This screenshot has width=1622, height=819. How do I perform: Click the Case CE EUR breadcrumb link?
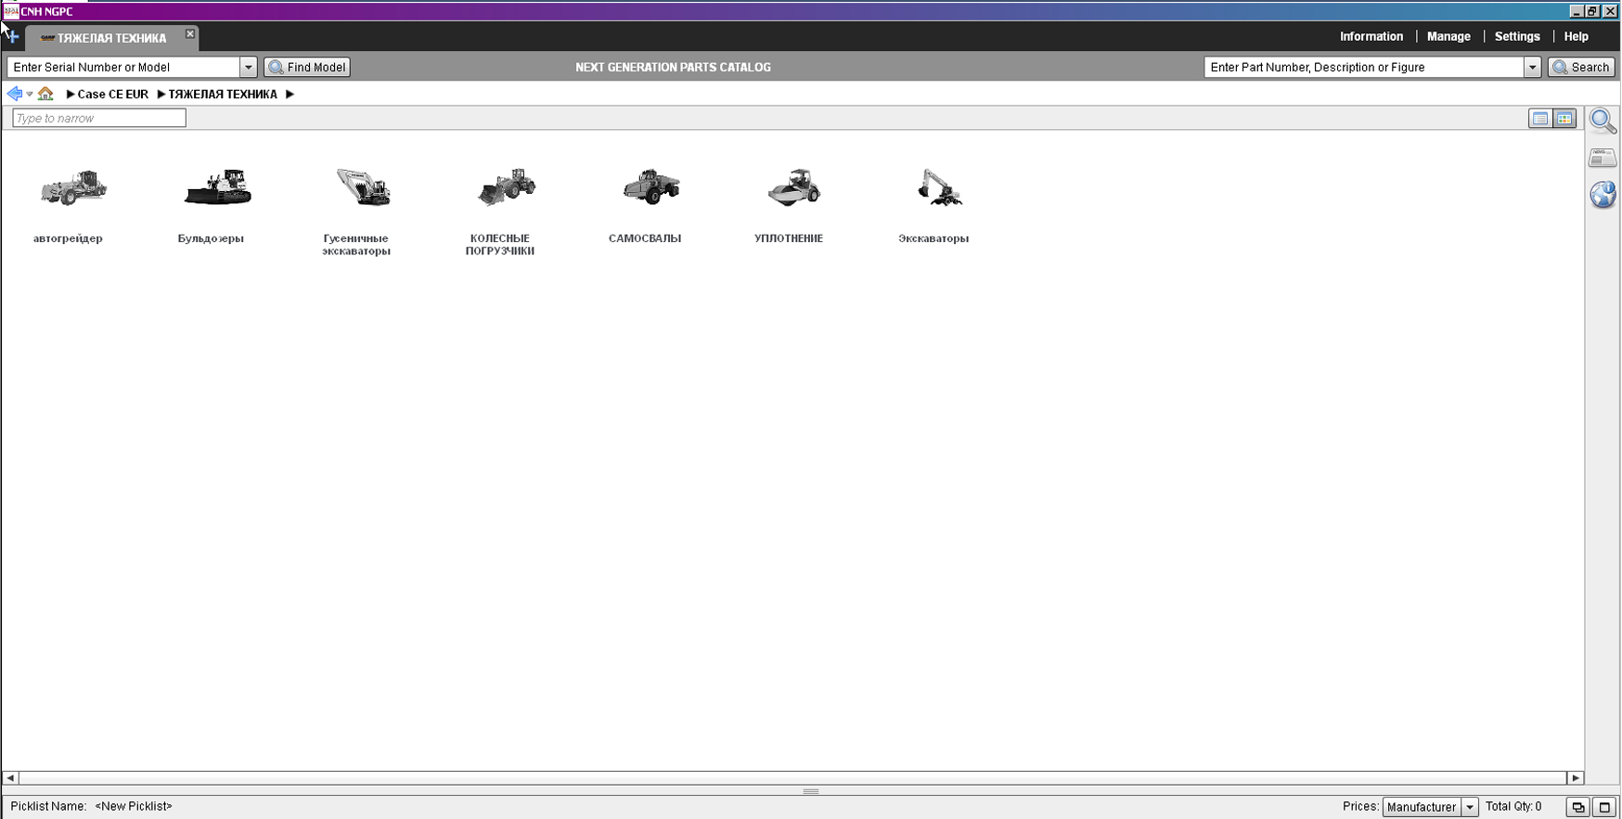pyautogui.click(x=112, y=94)
